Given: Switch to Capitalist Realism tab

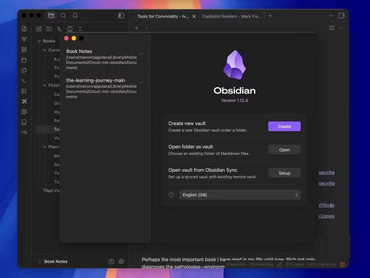Looking at the screenshot, I should [232, 16].
